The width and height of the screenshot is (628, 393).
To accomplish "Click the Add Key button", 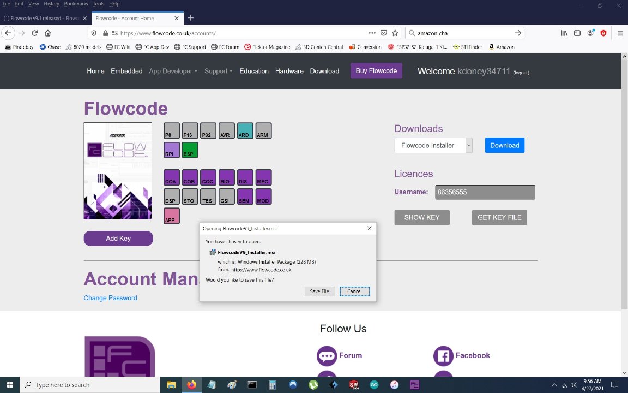I will (118, 238).
